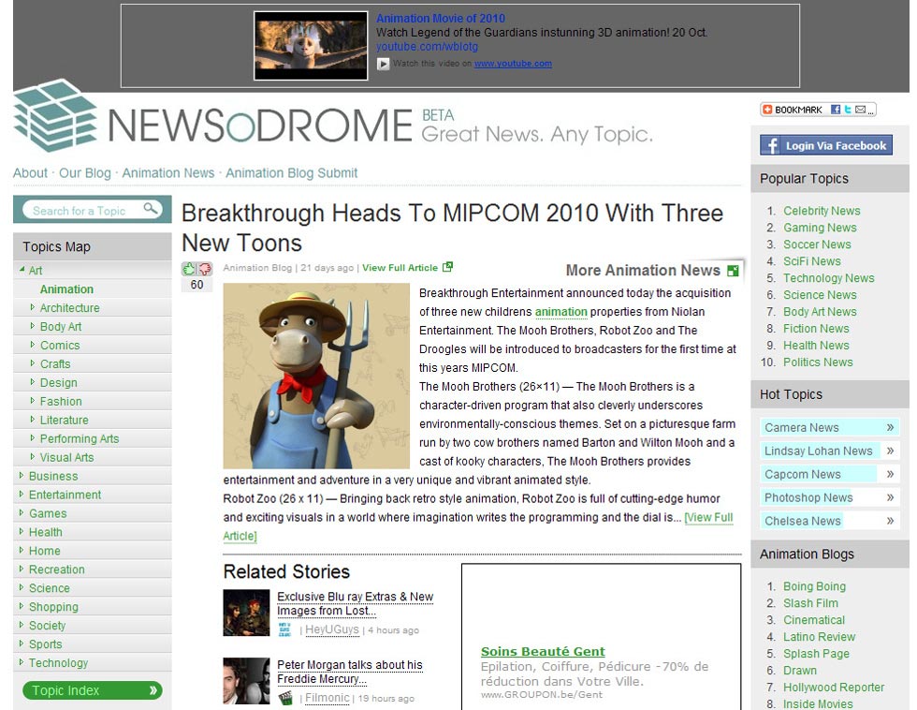Open the Boing Boing animation blog link

coord(815,586)
